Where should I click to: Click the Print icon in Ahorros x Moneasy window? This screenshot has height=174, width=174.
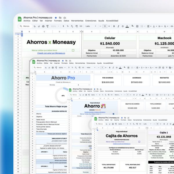point(43,26)
